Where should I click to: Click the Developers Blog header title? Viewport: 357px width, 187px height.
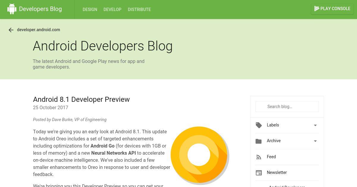click(x=40, y=9)
